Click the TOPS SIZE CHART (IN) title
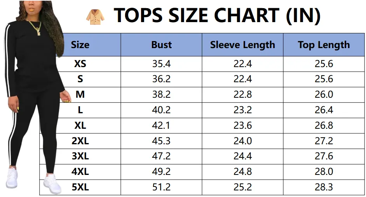Viewport: 366px width, 197px height. [x=217, y=16]
